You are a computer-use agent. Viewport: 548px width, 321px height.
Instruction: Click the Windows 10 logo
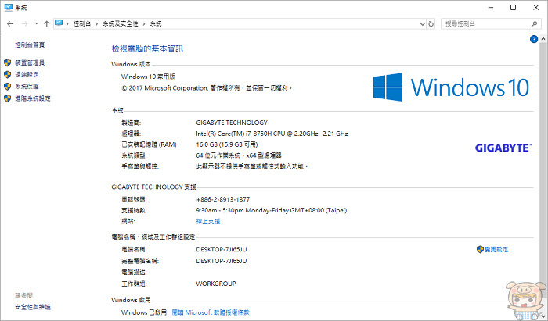pyautogui.click(x=451, y=87)
